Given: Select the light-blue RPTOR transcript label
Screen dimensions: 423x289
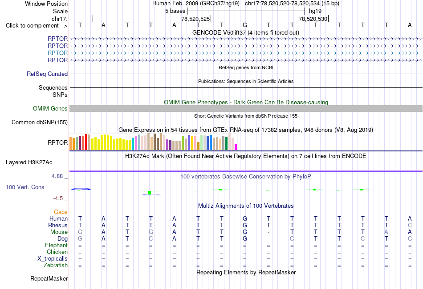Looking at the screenshot, I should coord(57,53).
